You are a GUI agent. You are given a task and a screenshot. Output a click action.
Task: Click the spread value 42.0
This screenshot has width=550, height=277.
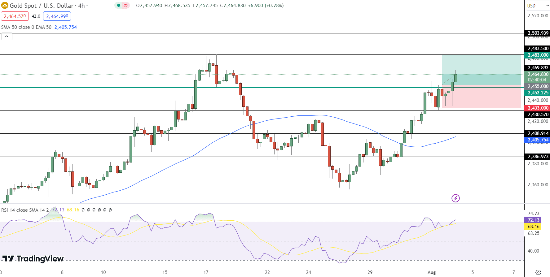pyautogui.click(x=36, y=16)
